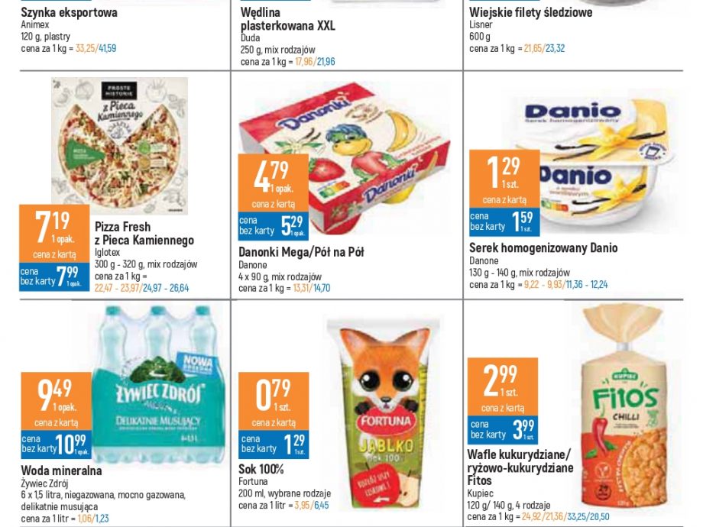Click the Wiejskie filety śledziowe title
The height and width of the screenshot is (527, 703).
[531, 12]
